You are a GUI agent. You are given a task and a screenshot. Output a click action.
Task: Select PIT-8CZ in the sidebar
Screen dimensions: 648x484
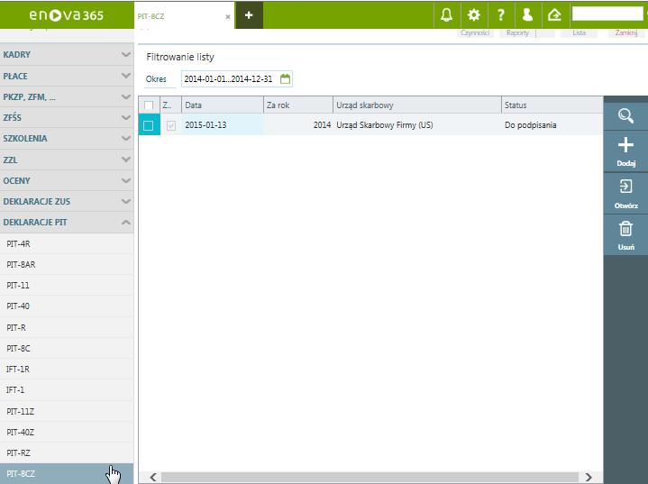[67, 474]
